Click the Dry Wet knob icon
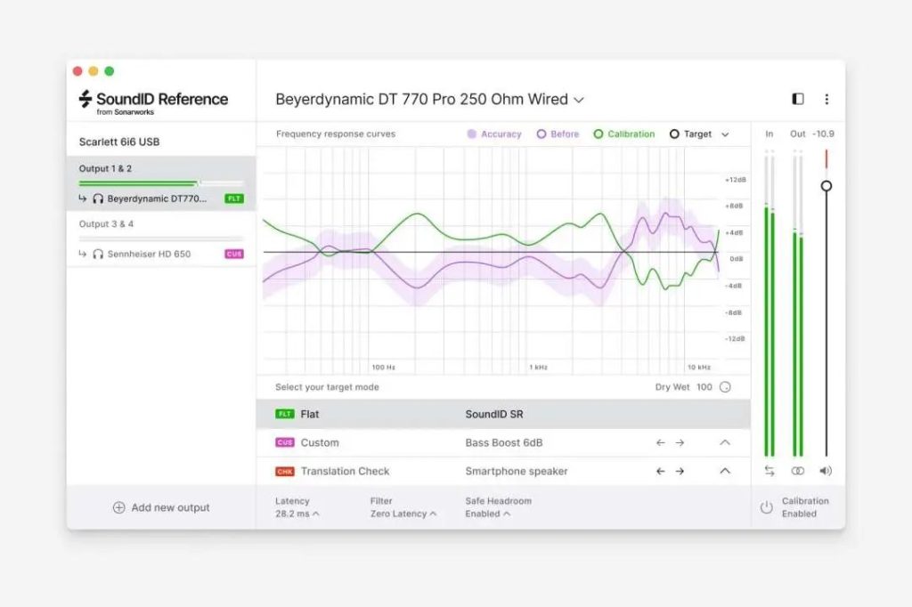Viewport: 912px width, 607px height. pos(725,387)
